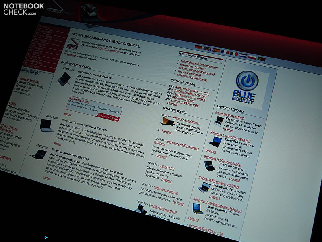
Task: Open the OKAZJE menu item
Action: pos(37,53)
